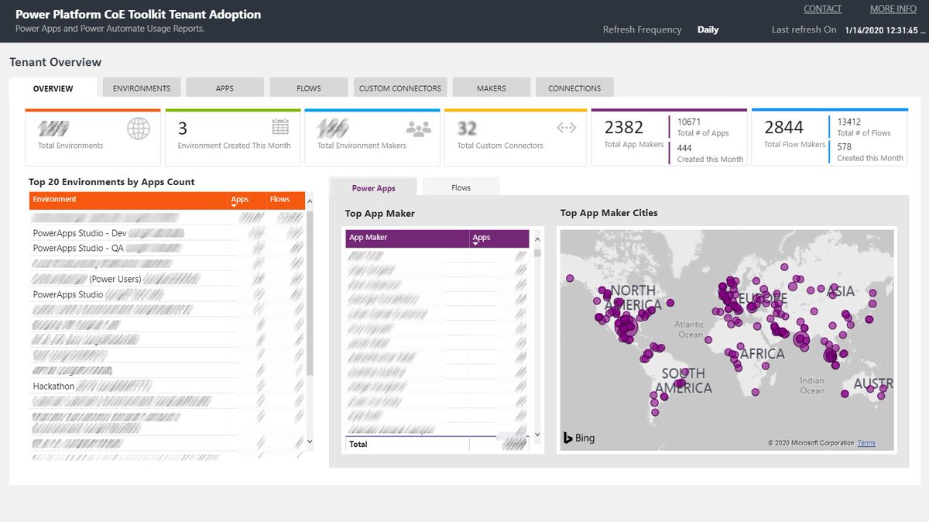Switch to the Environments tab
Image resolution: width=929 pixels, height=522 pixels.
pyautogui.click(x=142, y=88)
